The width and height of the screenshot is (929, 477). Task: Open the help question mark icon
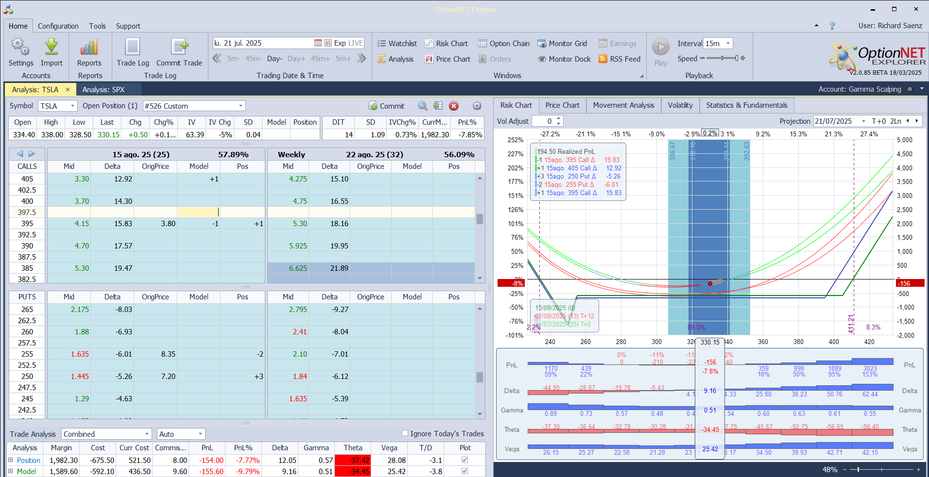tap(832, 26)
